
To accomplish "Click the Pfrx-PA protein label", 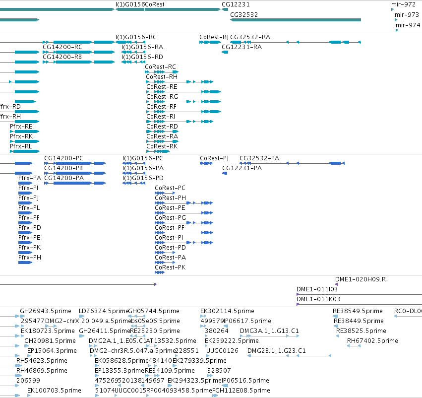I will pyautogui.click(x=30, y=178).
